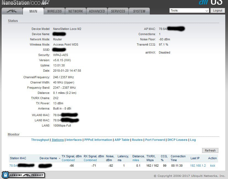Select the Stations monitor link

tap(58, 140)
